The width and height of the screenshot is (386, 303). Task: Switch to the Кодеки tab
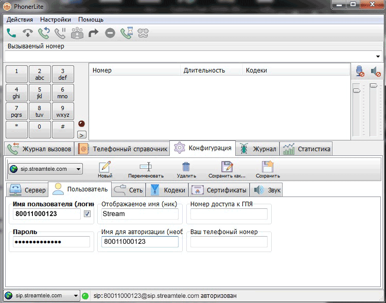[x=168, y=190]
